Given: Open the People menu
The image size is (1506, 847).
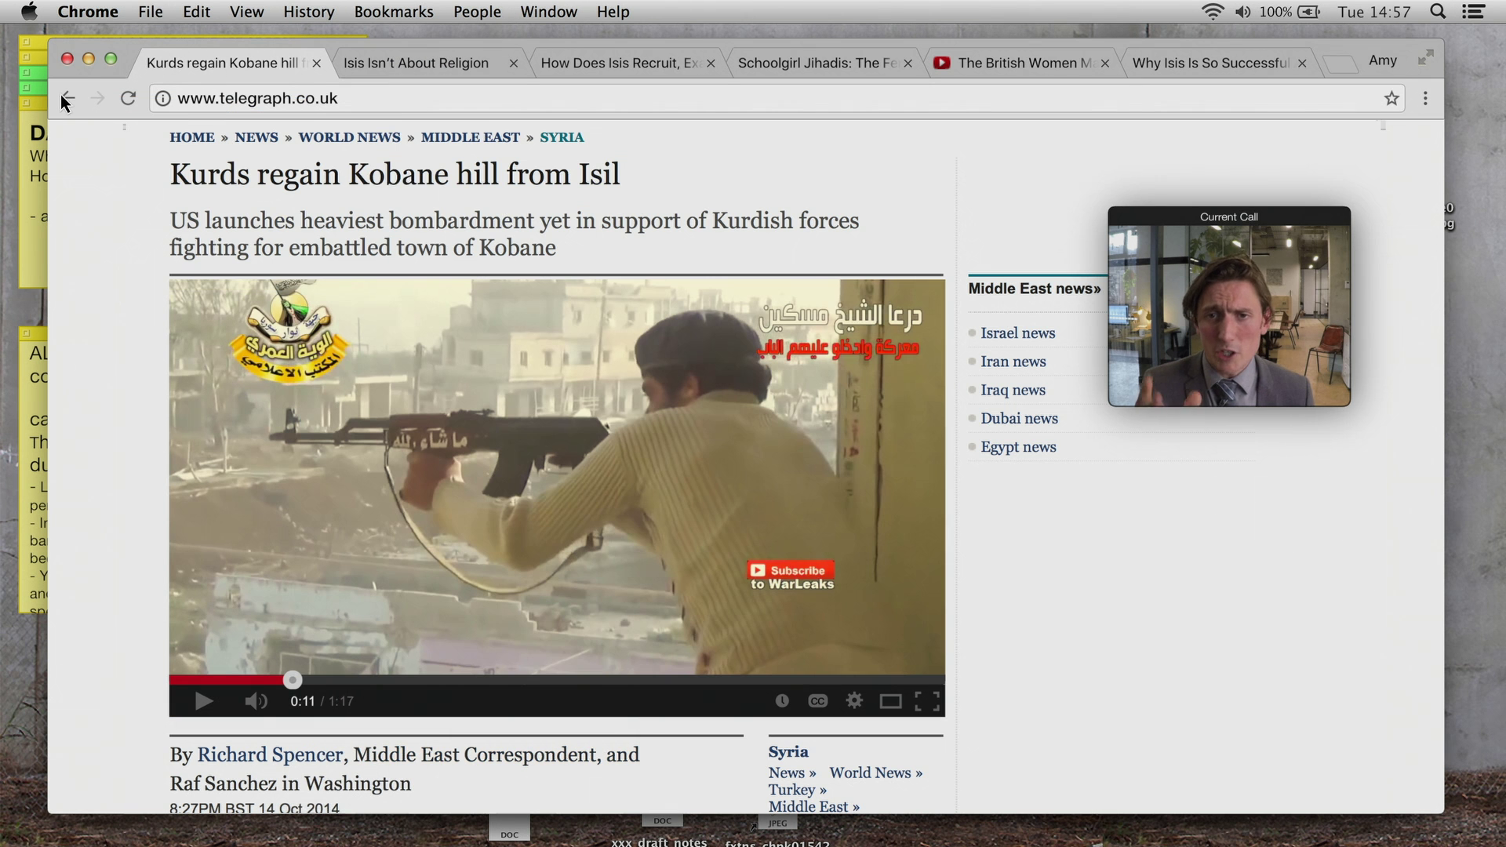Looking at the screenshot, I should [477, 12].
